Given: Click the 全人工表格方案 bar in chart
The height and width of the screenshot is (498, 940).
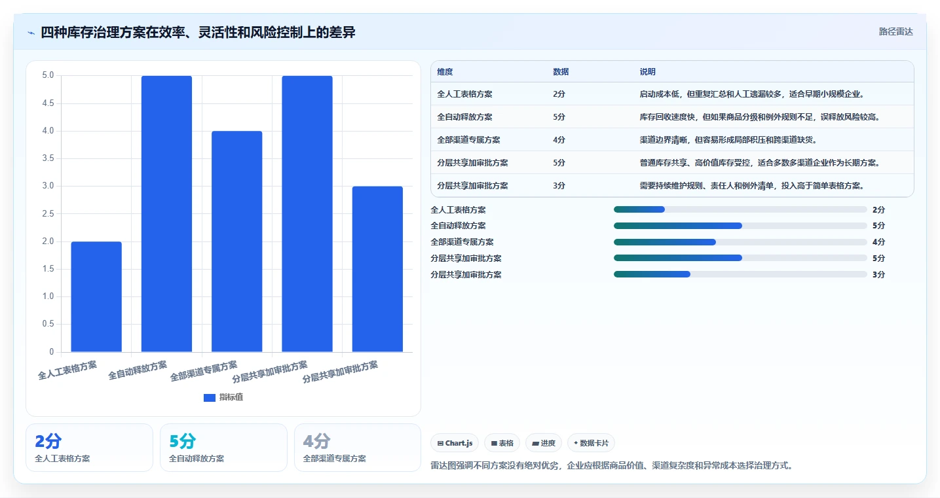Looking at the screenshot, I should coord(96,296).
